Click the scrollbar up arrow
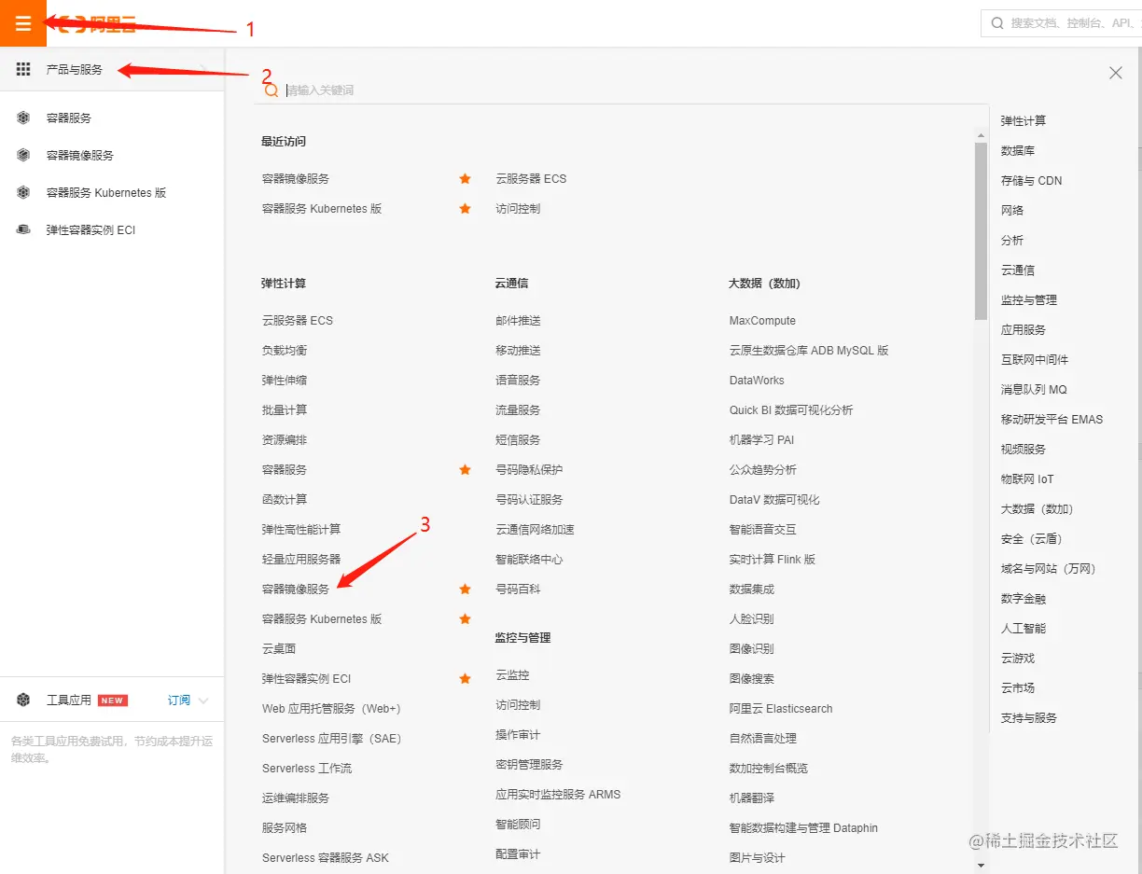The image size is (1142, 874). pos(981,135)
